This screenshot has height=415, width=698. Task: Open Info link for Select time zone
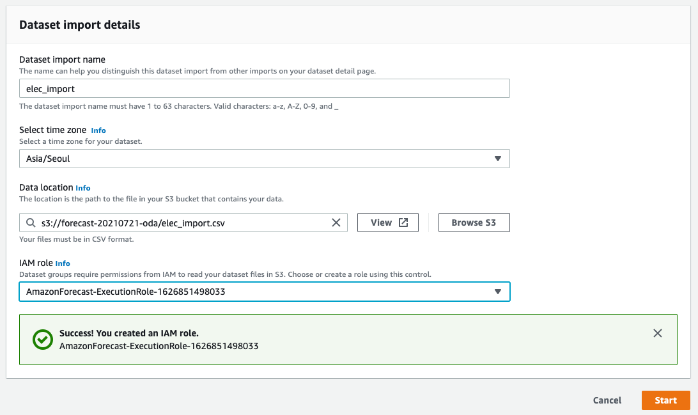98,130
